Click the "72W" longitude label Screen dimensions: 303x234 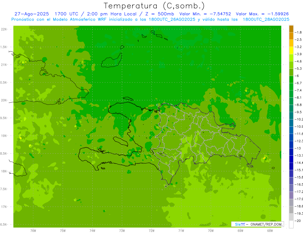tap(151, 231)
